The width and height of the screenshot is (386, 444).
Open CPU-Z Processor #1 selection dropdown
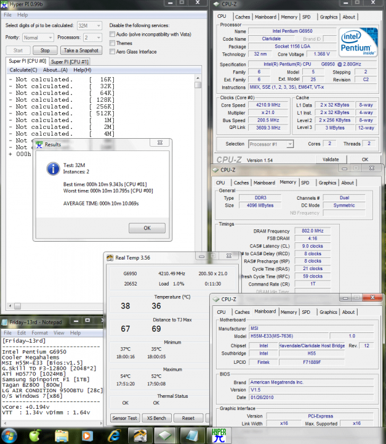[x=271, y=144]
